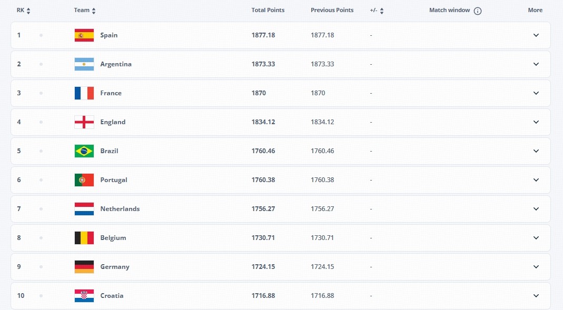Click the Belgium flag icon
This screenshot has width=563, height=310.
(84, 238)
